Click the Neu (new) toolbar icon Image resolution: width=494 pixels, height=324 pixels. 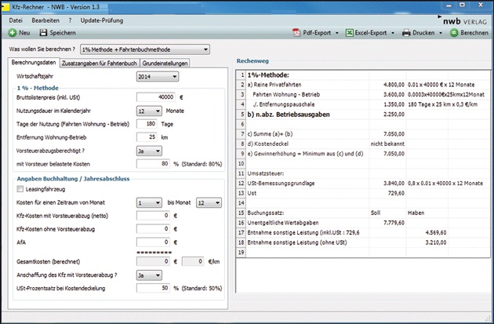[x=12, y=33]
